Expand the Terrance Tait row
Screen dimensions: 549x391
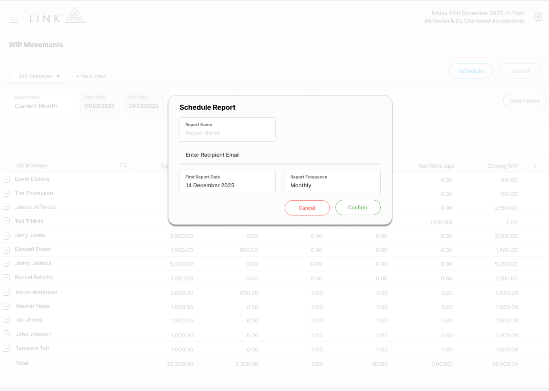point(6,348)
